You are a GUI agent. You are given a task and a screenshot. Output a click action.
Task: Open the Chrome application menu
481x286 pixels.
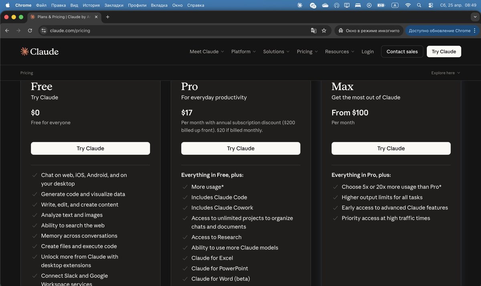pyautogui.click(x=23, y=5)
